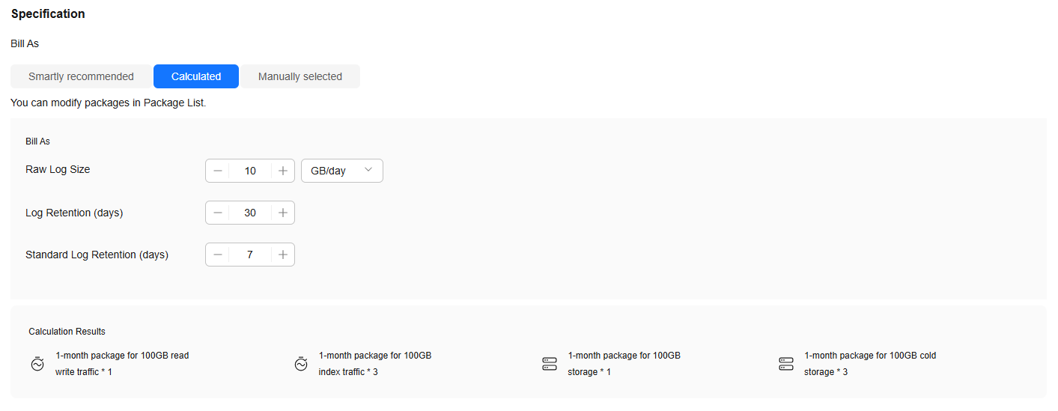Click the read write traffic package icon
Screen dimensions: 1058x411
37,364
